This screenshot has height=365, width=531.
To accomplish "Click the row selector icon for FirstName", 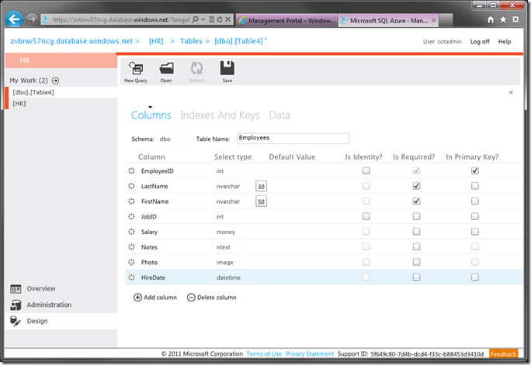I will 132,201.
